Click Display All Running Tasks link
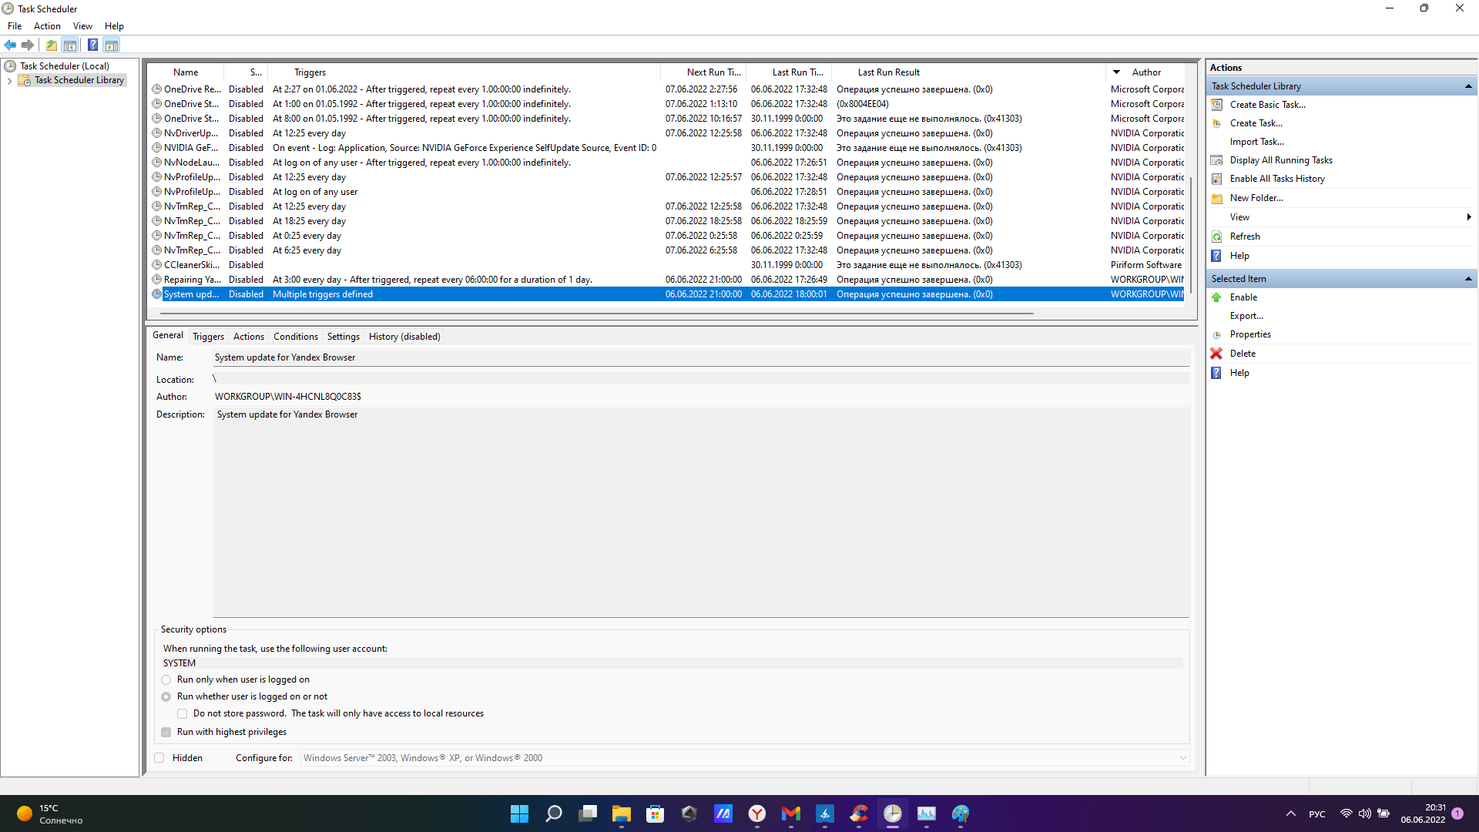1479x832 pixels. point(1281,160)
